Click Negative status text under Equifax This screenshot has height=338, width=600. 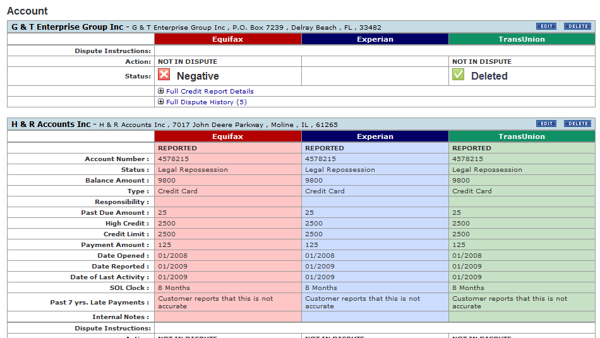198,76
